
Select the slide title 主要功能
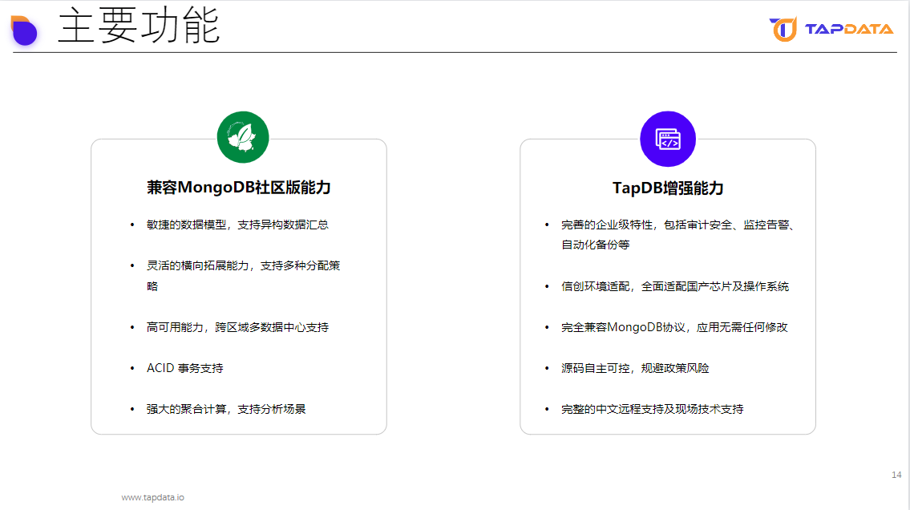click(139, 26)
